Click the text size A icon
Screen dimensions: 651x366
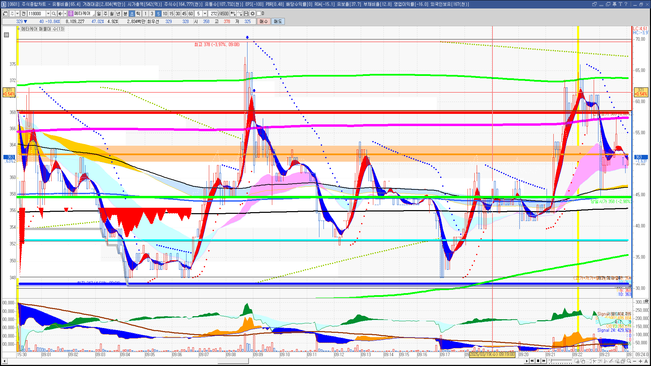(646, 361)
